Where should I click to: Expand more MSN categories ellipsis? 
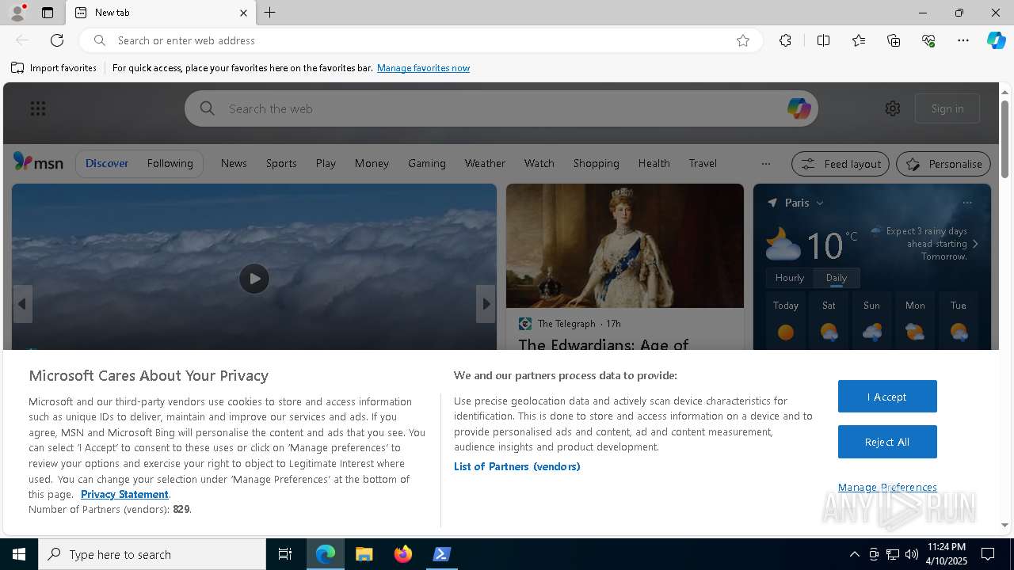765,164
